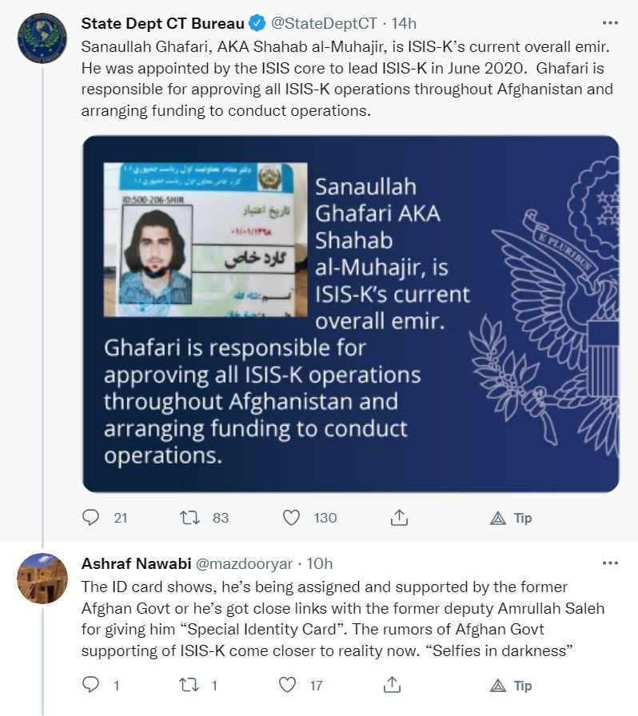Open the Sanaullah Ghafari image card
The height and width of the screenshot is (716, 638).
[x=350, y=313]
